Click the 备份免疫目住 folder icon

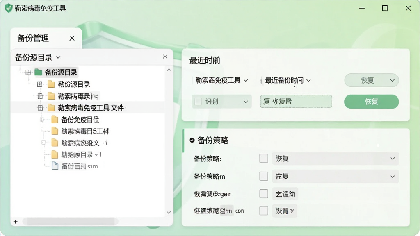coord(55,119)
